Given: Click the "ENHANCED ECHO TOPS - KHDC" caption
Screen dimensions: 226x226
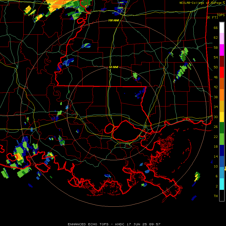Looking at the screenshot, I should [x=96, y=224].
